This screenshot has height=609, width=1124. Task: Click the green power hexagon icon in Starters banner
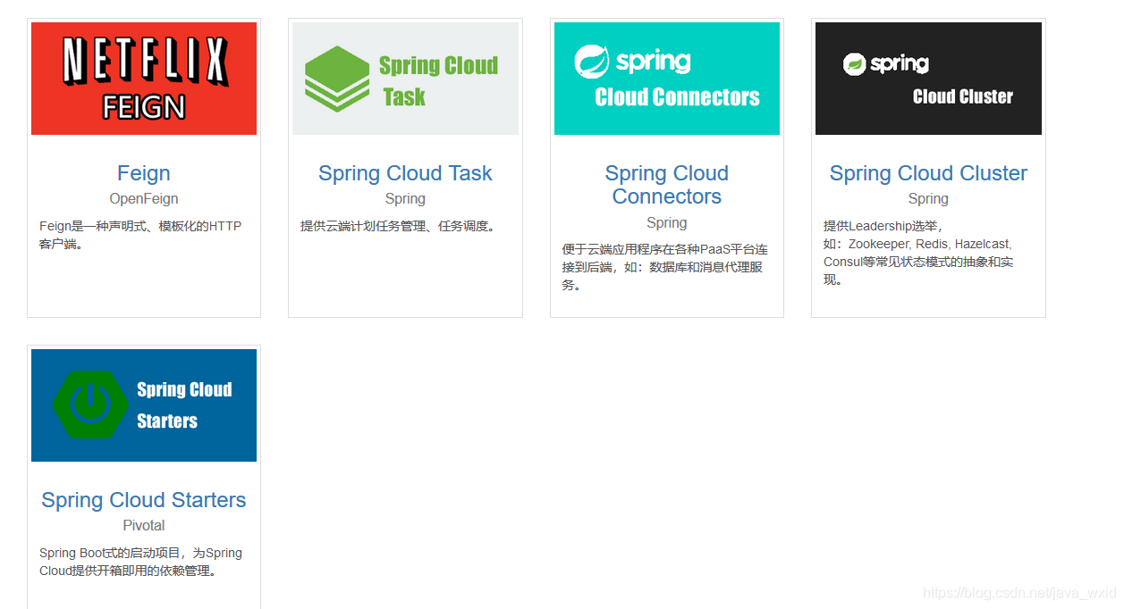point(90,405)
